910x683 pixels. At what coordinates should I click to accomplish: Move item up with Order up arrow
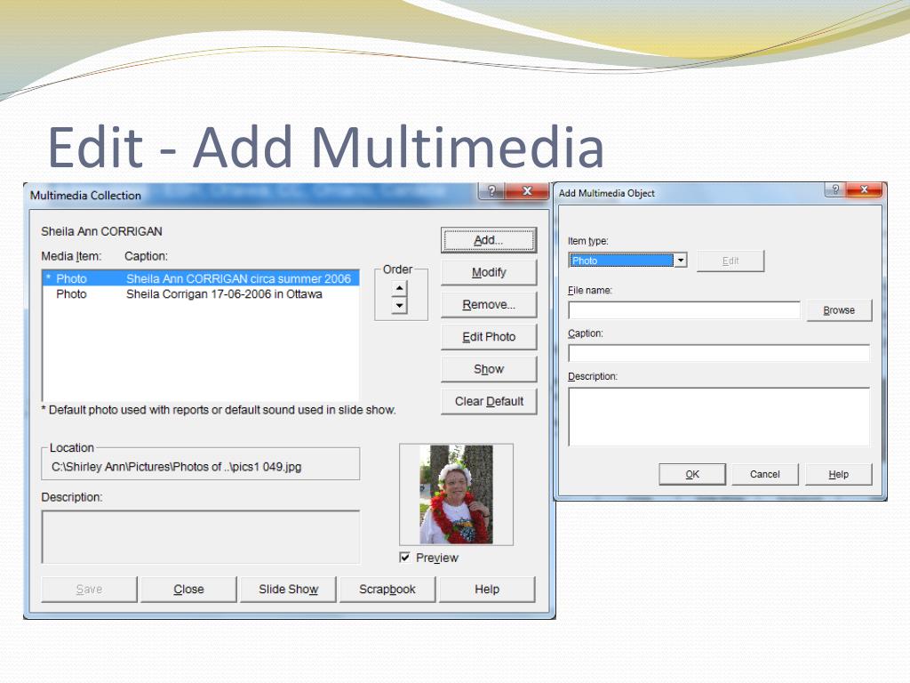(x=399, y=289)
